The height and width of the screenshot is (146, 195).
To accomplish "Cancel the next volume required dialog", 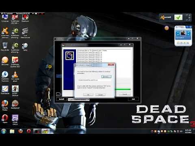I will 100,94.
